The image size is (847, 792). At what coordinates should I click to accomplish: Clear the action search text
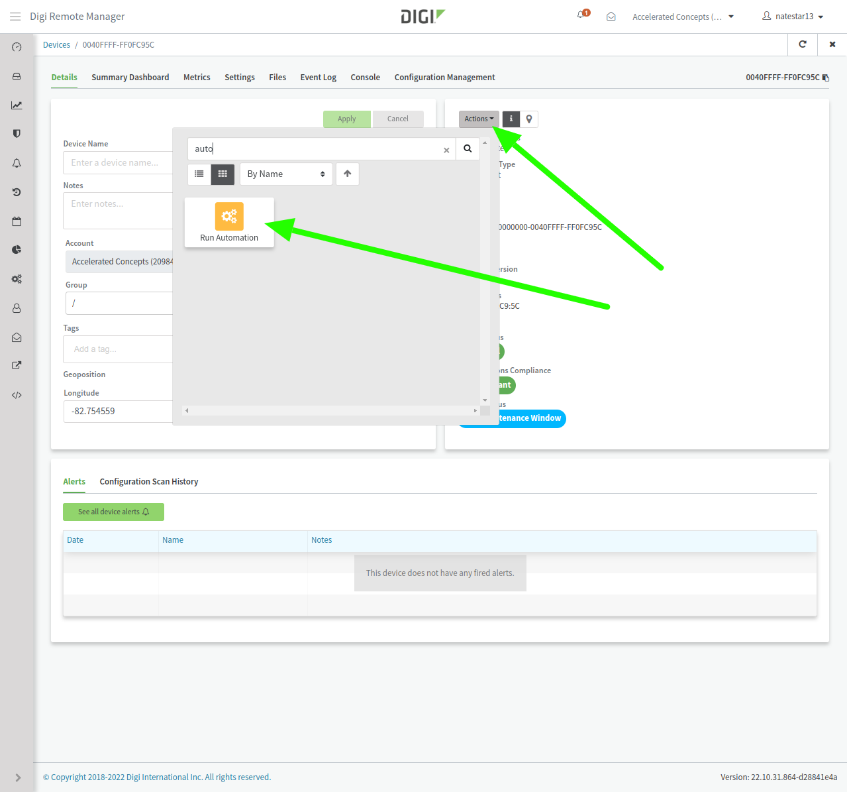tap(446, 150)
